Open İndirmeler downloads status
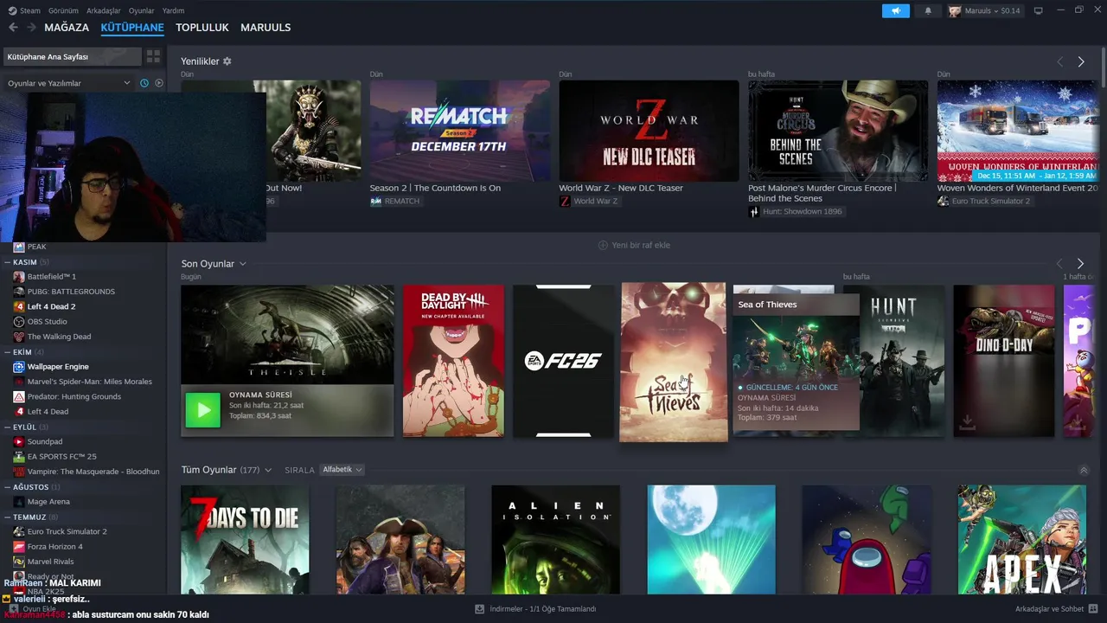 click(535, 609)
